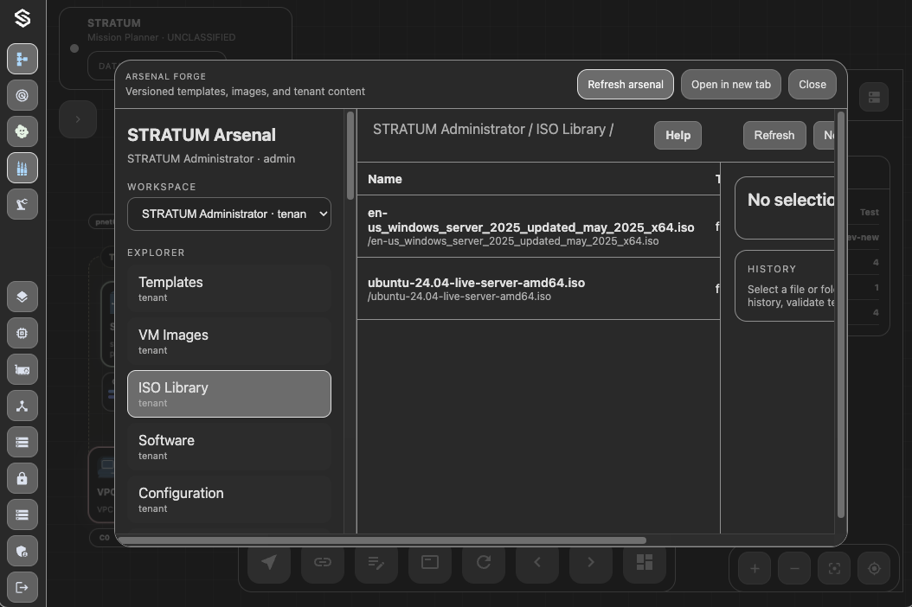Close the Arsenal Forge dialog
The height and width of the screenshot is (607, 912).
pos(812,85)
